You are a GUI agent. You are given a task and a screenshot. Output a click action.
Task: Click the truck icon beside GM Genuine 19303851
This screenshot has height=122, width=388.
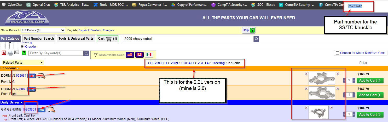click(51, 110)
